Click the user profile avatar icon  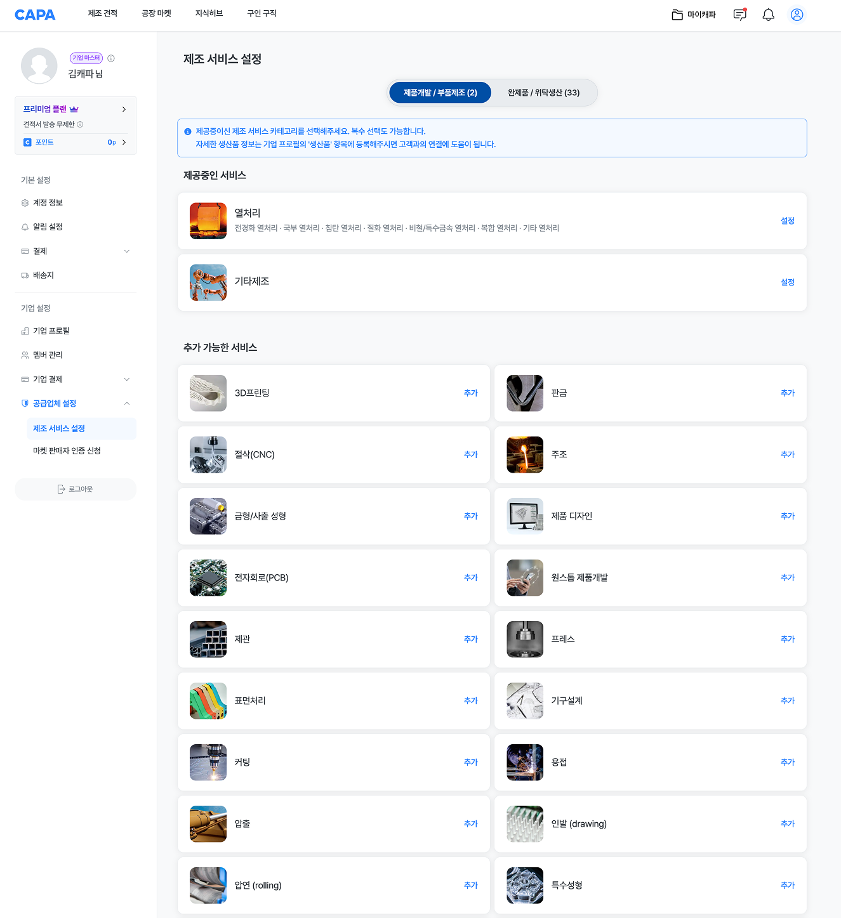(x=797, y=15)
